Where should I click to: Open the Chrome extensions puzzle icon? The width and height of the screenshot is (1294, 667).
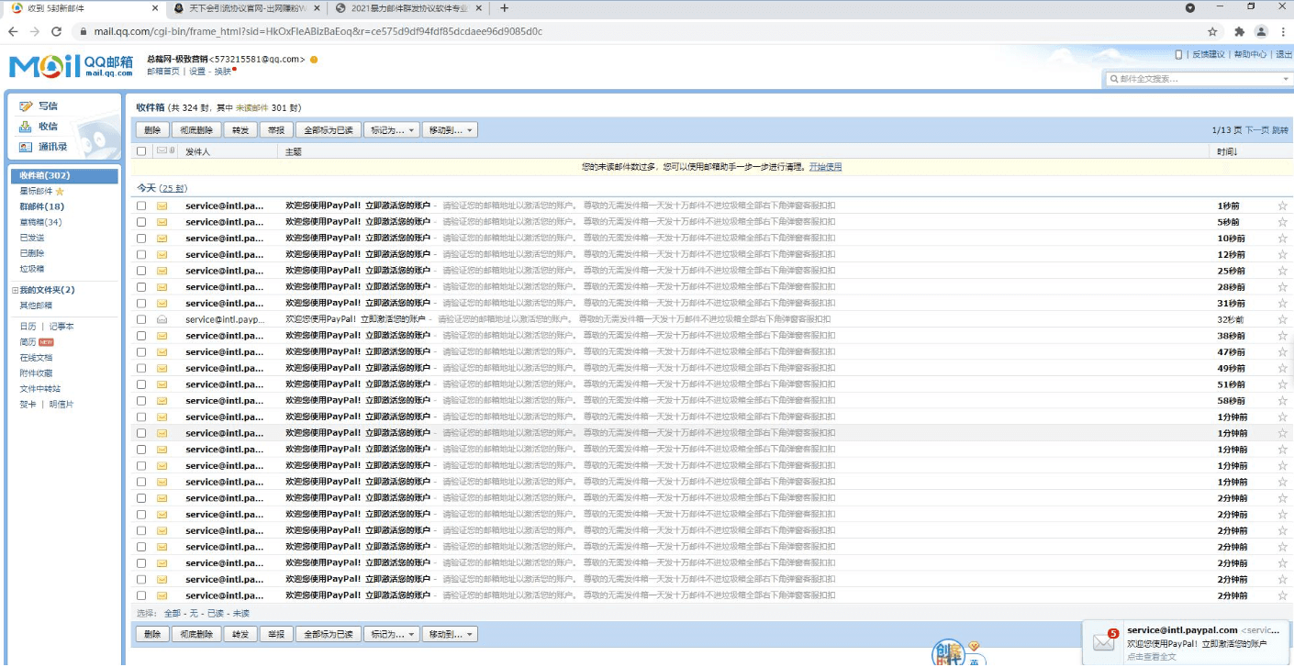click(x=1239, y=31)
